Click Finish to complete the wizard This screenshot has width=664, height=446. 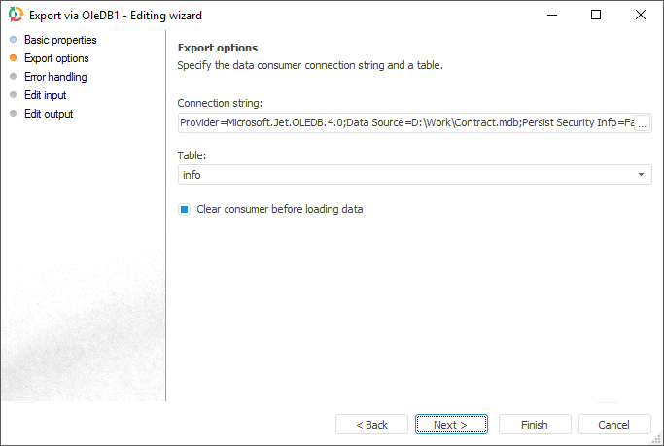point(535,425)
